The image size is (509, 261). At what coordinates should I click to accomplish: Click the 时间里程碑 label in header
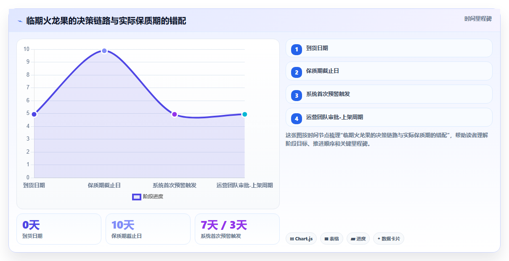pyautogui.click(x=478, y=19)
